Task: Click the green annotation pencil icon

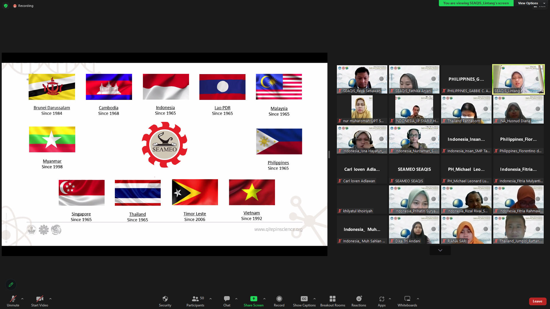Action: click(11, 285)
